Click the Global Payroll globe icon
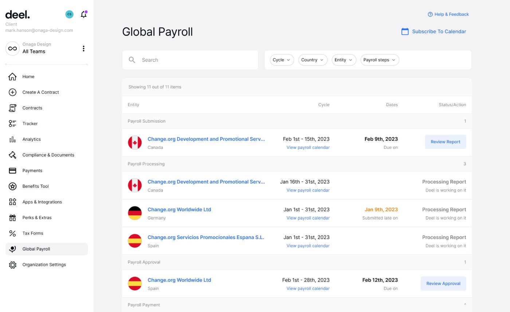510x312 pixels. coord(12,249)
